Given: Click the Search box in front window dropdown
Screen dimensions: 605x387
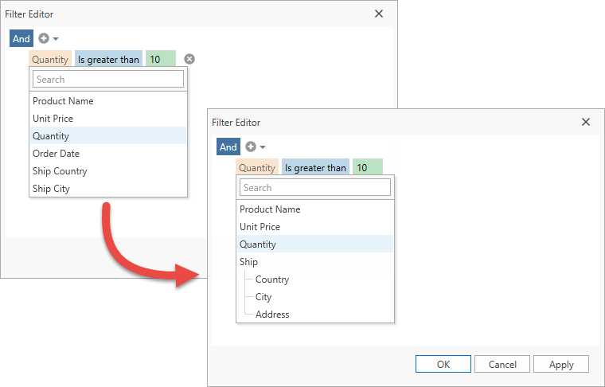Looking at the screenshot, I should pyautogui.click(x=315, y=188).
